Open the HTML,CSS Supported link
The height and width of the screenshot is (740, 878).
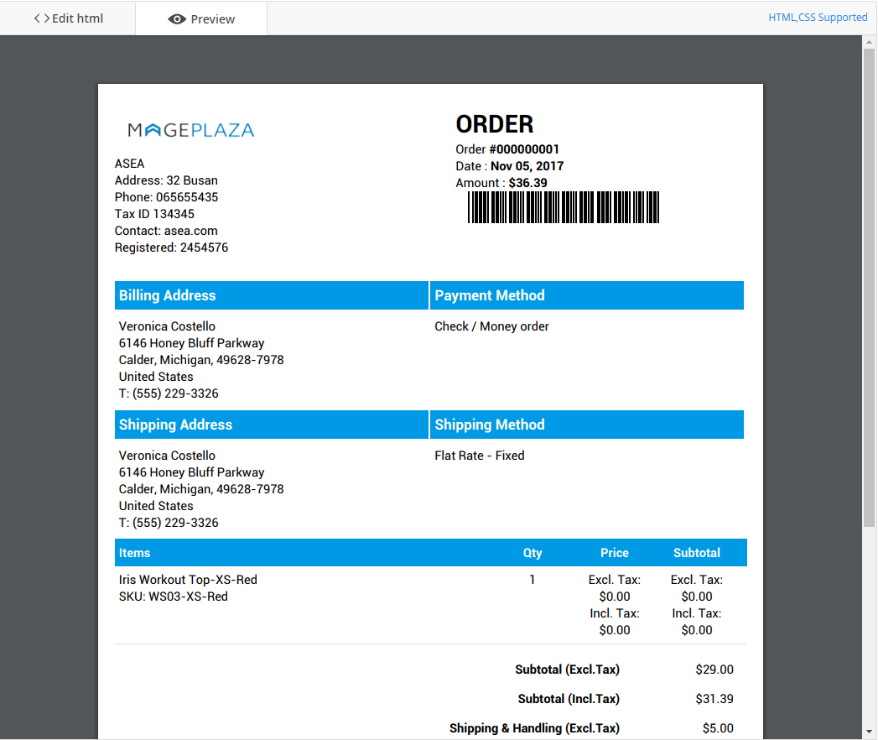click(818, 18)
